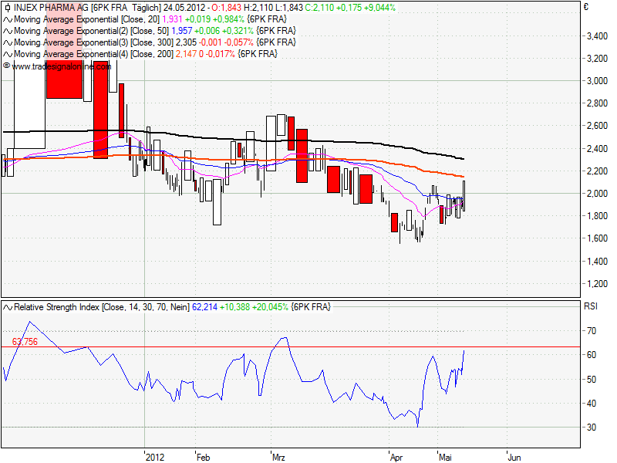This screenshot has width=617, height=463.
Task: Click the Feb time axis marker
Action: click(x=203, y=458)
